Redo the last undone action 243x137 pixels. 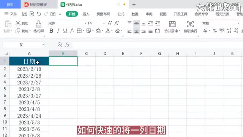point(46,14)
